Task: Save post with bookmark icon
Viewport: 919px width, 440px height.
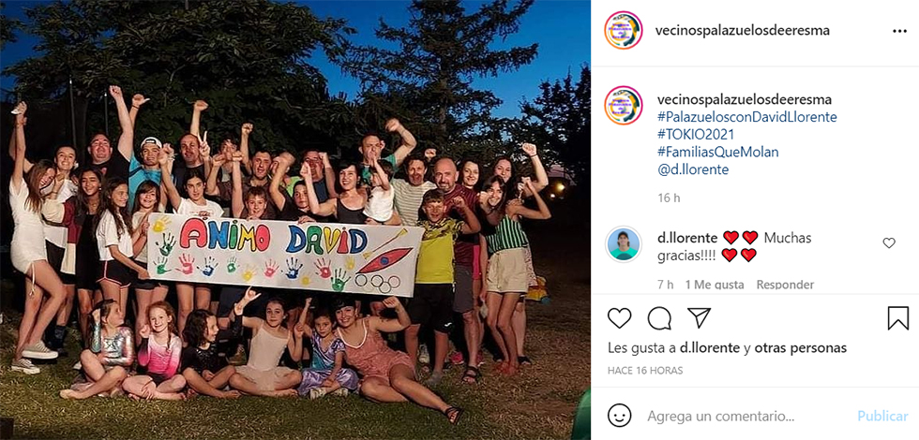Action: tap(897, 318)
